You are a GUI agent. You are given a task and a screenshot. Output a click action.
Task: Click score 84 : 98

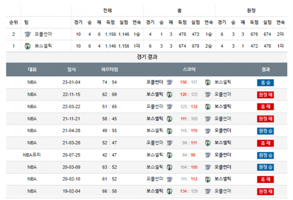click(x=188, y=155)
